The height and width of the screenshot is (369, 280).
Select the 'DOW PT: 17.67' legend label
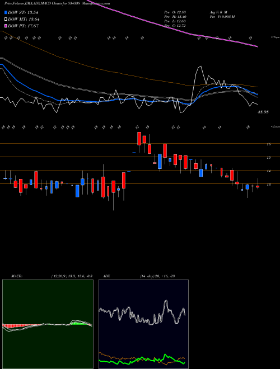23,26
